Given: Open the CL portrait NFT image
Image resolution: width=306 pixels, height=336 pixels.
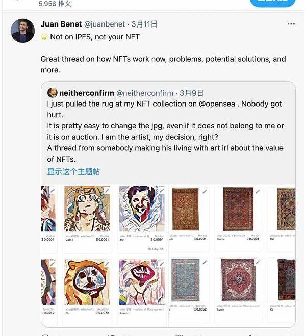Looking at the screenshot, I should tap(87, 281).
